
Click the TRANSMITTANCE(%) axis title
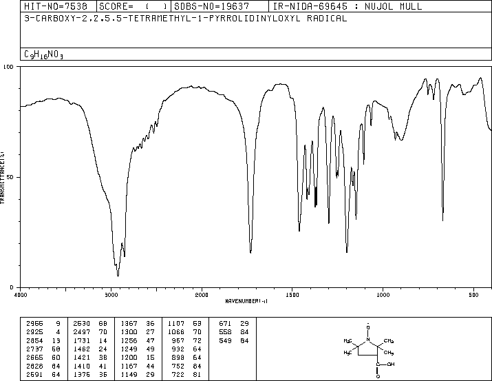[3, 178]
